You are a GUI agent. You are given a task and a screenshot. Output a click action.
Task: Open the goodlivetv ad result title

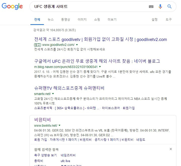click(101, 39)
